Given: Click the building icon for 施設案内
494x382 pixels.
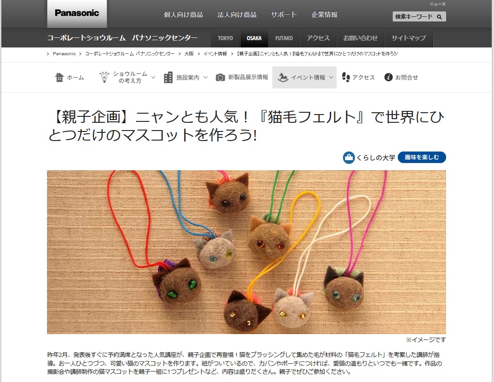Looking at the screenshot, I should tap(168, 77).
